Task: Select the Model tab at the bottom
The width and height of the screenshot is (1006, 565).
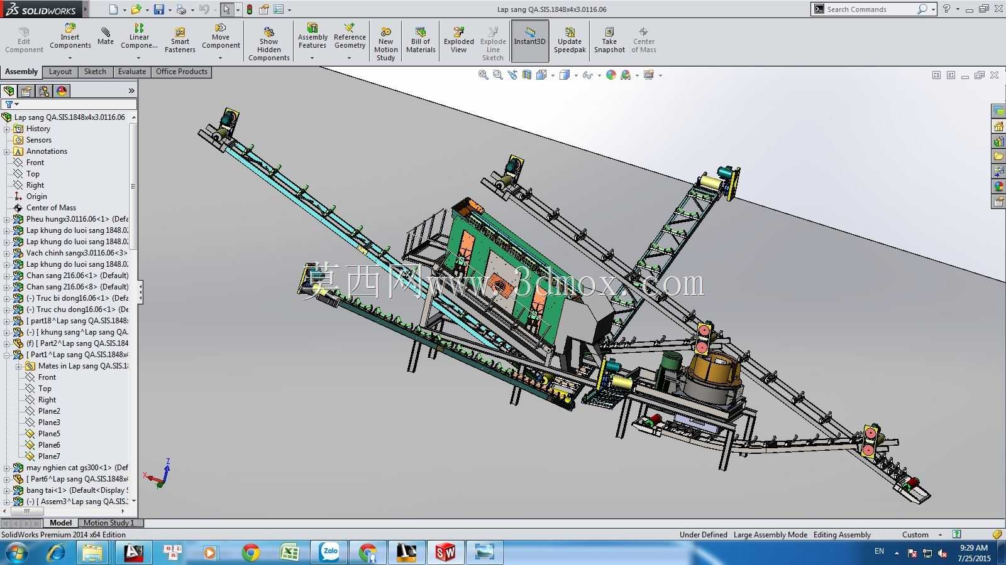Action: [60, 523]
